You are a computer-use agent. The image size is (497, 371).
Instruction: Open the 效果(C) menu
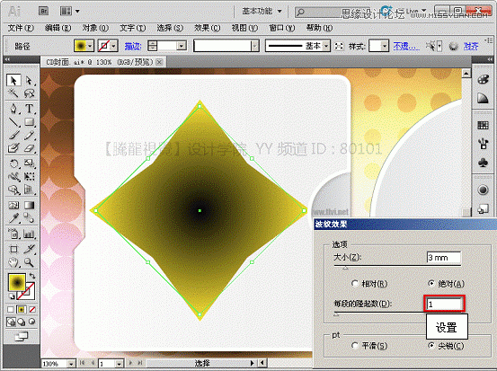[x=207, y=28]
